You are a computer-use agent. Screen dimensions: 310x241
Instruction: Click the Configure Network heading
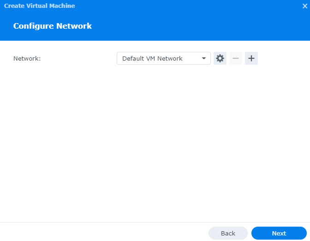(x=53, y=26)
